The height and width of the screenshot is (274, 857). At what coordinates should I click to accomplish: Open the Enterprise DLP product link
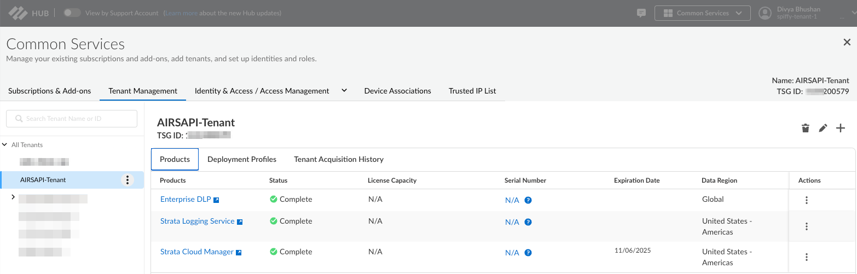tap(186, 200)
